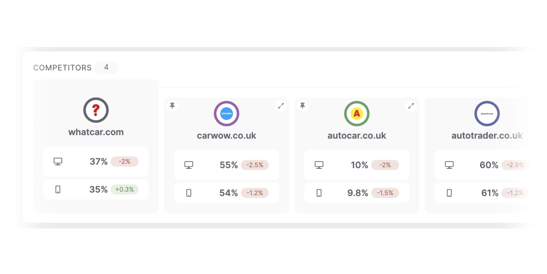Image resolution: width=547 pixels, height=274 pixels.
Task: Click the desktop icon under whatcar.com
Action: point(58,162)
